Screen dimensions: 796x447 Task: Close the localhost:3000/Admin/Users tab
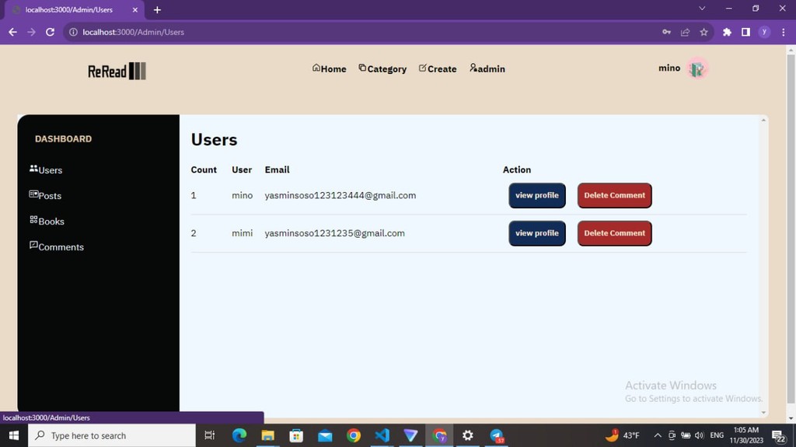coord(135,9)
